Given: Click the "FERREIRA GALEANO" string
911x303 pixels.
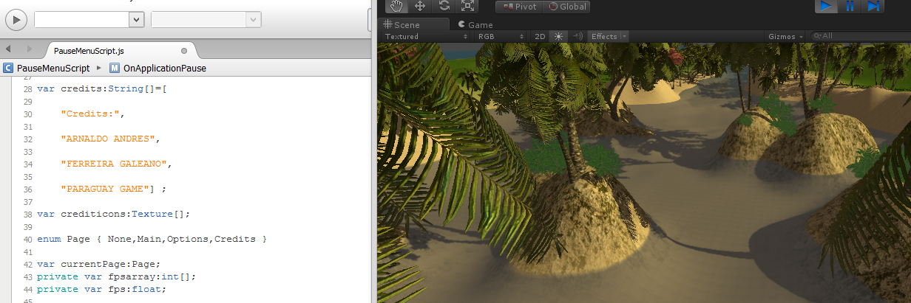Looking at the screenshot, I should click(115, 164).
